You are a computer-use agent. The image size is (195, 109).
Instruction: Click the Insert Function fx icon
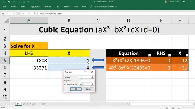pos(35,13)
